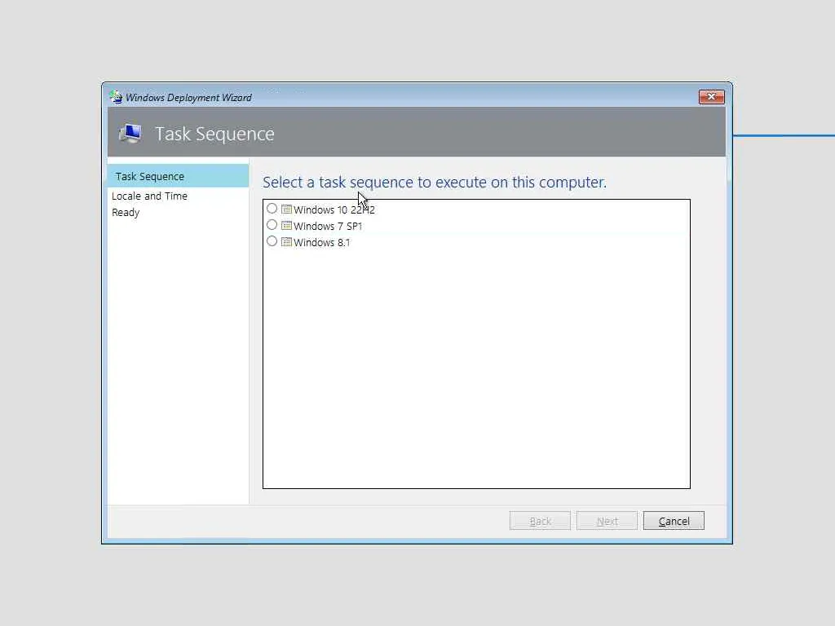Click the Windows 10 22H2 label text

[x=334, y=209]
